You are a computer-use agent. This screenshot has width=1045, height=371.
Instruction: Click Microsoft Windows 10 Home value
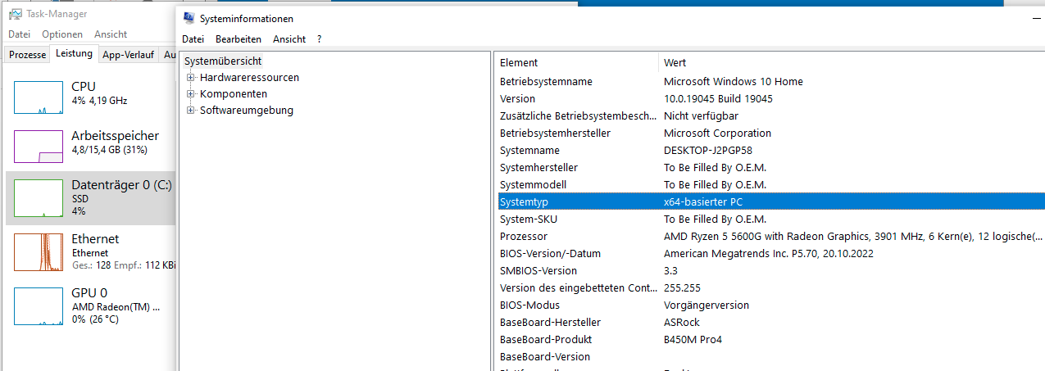[x=734, y=81]
